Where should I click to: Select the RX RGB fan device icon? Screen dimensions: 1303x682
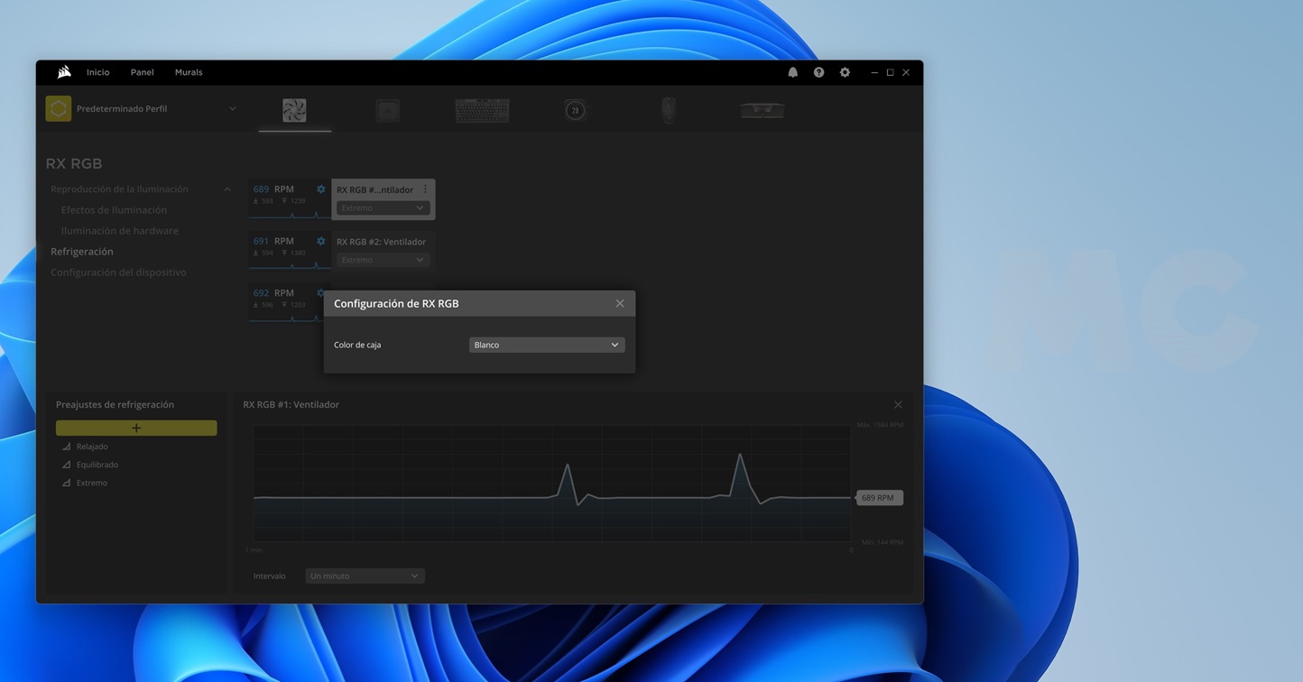pyautogui.click(x=294, y=110)
